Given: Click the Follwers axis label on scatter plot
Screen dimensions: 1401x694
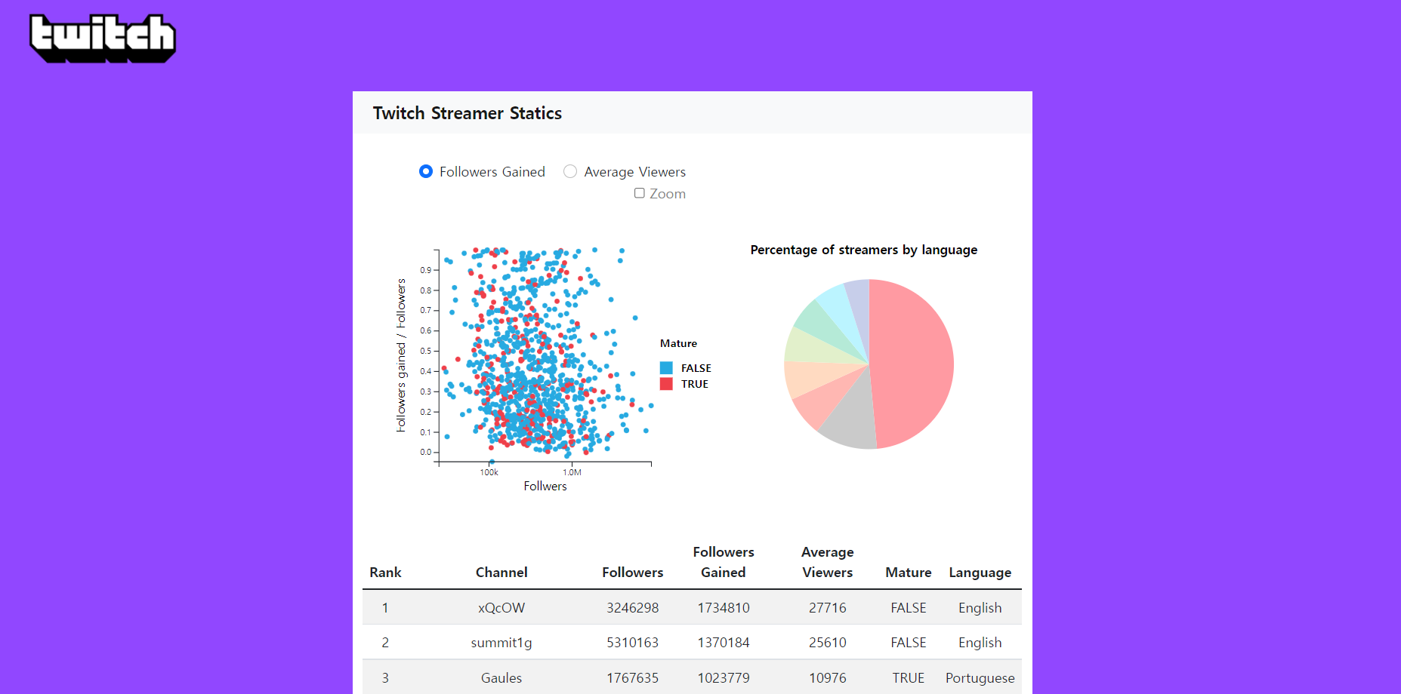Looking at the screenshot, I should (544, 486).
